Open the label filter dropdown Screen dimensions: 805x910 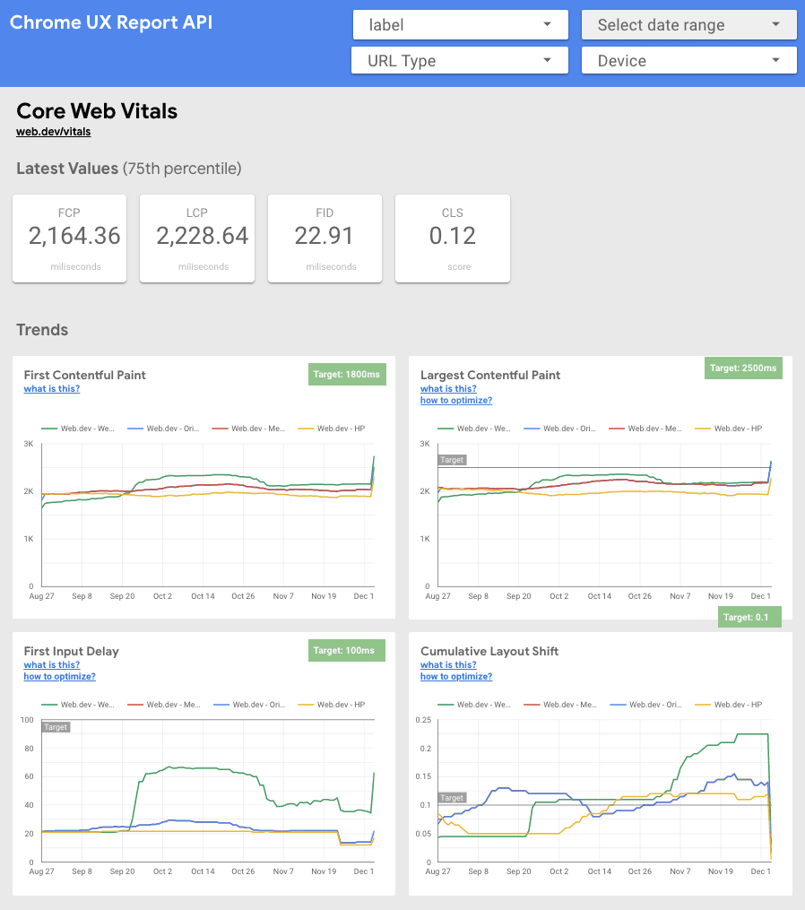click(x=460, y=24)
